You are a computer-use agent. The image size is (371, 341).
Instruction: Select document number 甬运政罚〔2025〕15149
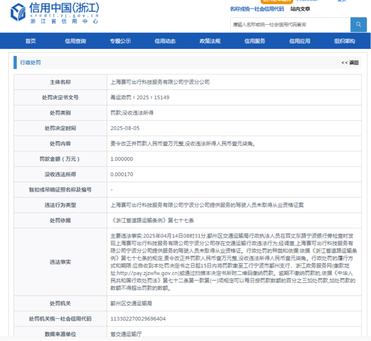(x=140, y=97)
